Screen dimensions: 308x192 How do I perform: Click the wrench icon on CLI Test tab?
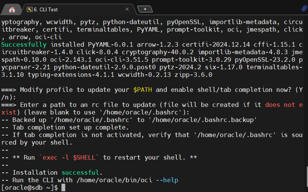30,10
